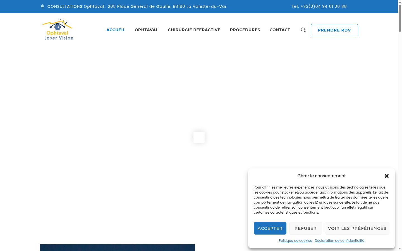The width and height of the screenshot is (402, 251).
Task: Click the page vertical scrollbar thumb
Action: 400,18
